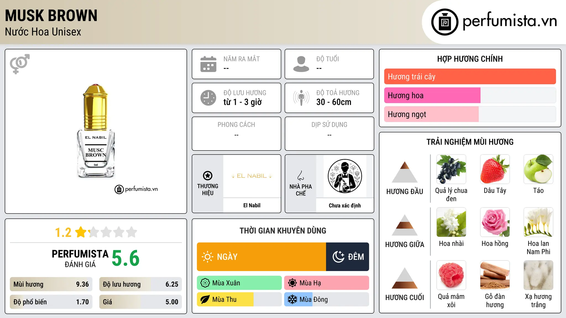Click the El Nabil brand logo
The width and height of the screenshot is (566, 318).
click(252, 176)
